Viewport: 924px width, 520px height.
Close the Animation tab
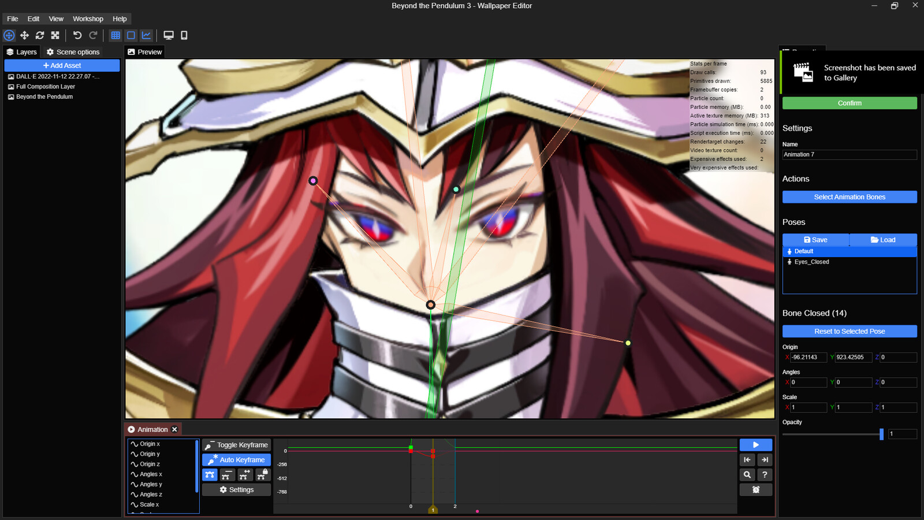click(x=174, y=429)
